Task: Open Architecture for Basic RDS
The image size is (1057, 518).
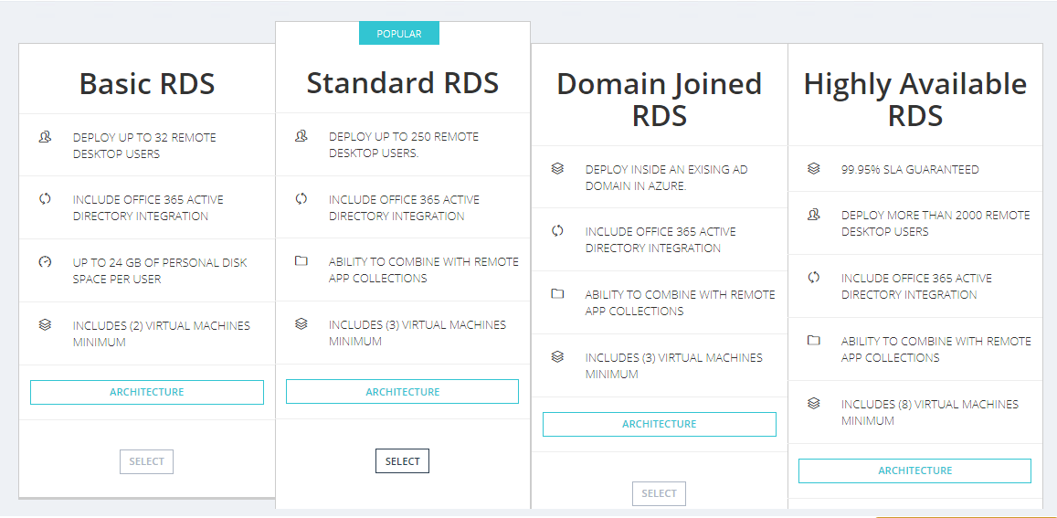Action: (147, 392)
